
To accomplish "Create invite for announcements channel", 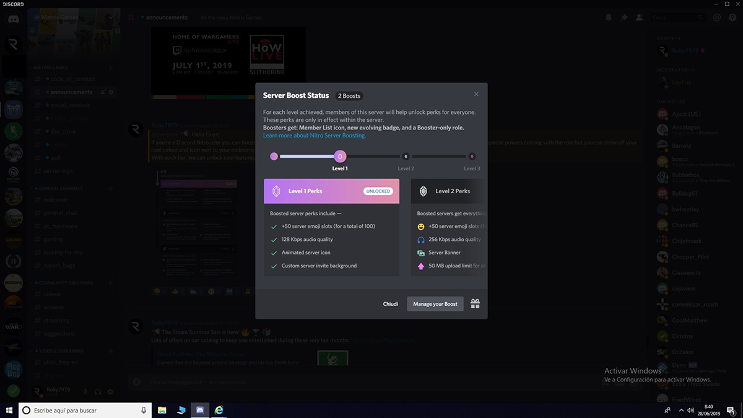I will (103, 92).
